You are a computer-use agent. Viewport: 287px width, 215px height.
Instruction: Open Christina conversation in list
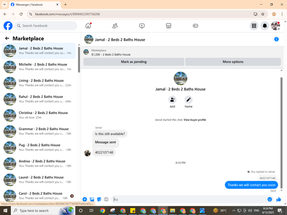pyautogui.click(x=38, y=115)
